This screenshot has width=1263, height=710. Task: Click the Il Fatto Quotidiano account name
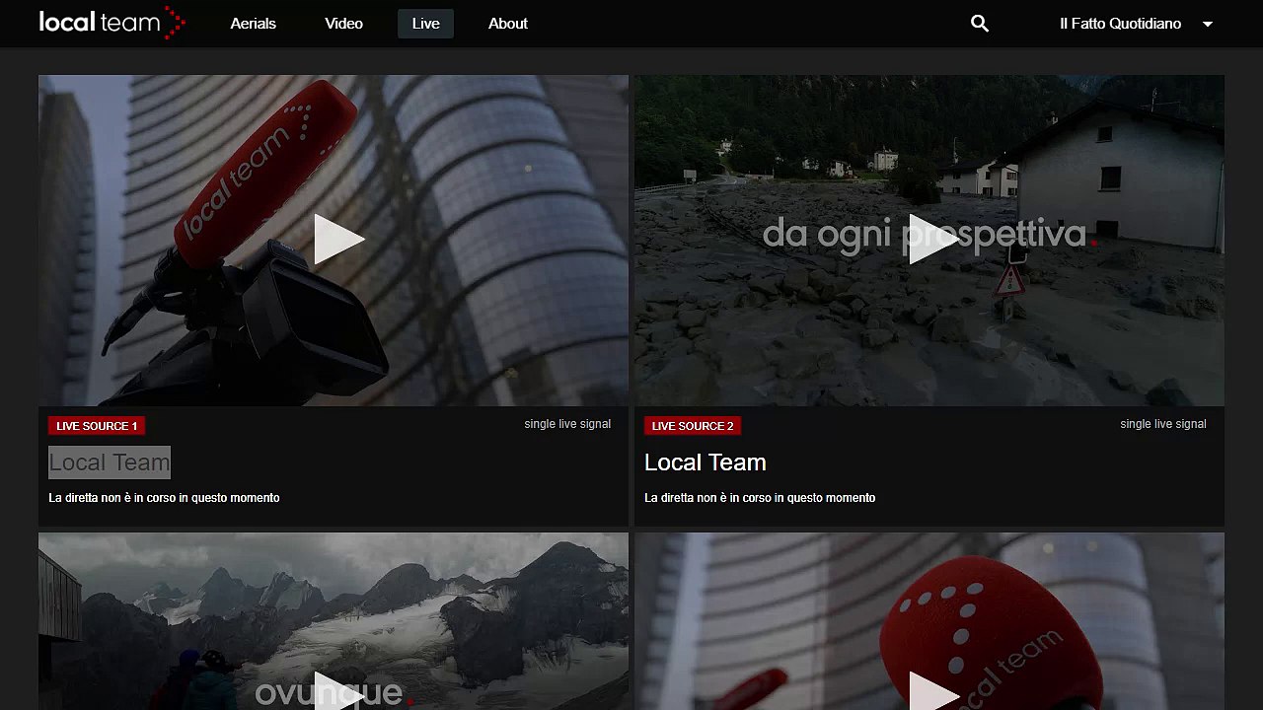(1120, 24)
